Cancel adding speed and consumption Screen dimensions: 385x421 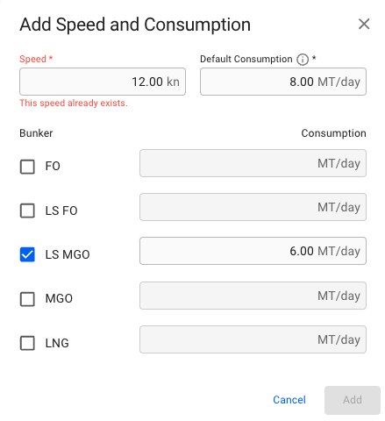(x=289, y=400)
